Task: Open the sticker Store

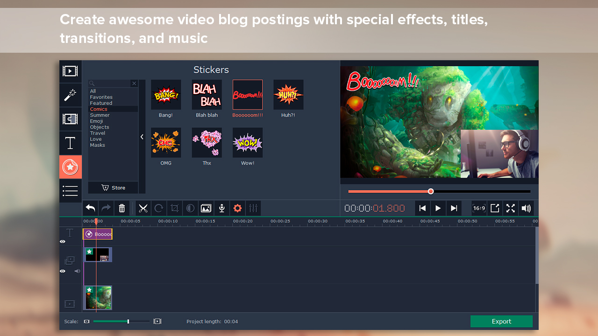Action: point(113,188)
